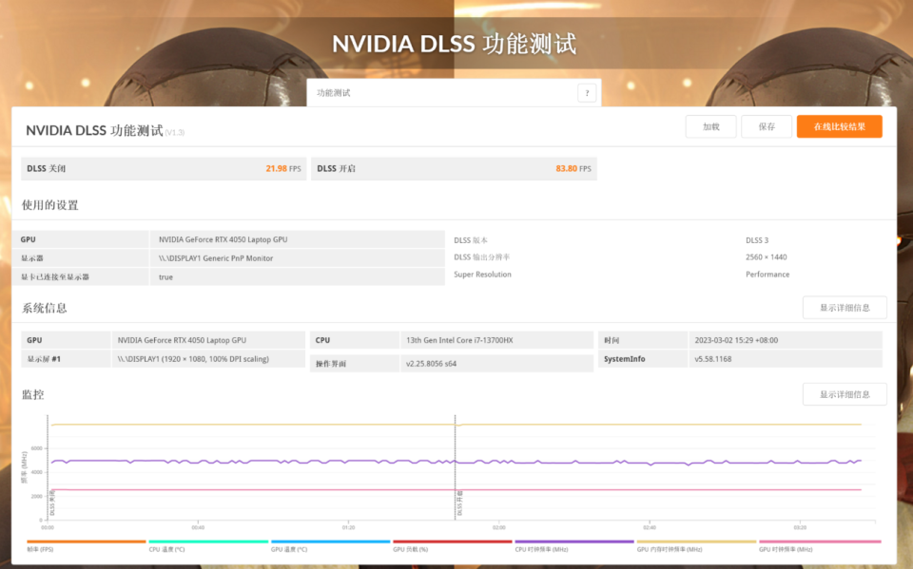The width and height of the screenshot is (913, 569).
Task: Toggle the 帧率 (FPS) legend item
Action: [x=87, y=546]
